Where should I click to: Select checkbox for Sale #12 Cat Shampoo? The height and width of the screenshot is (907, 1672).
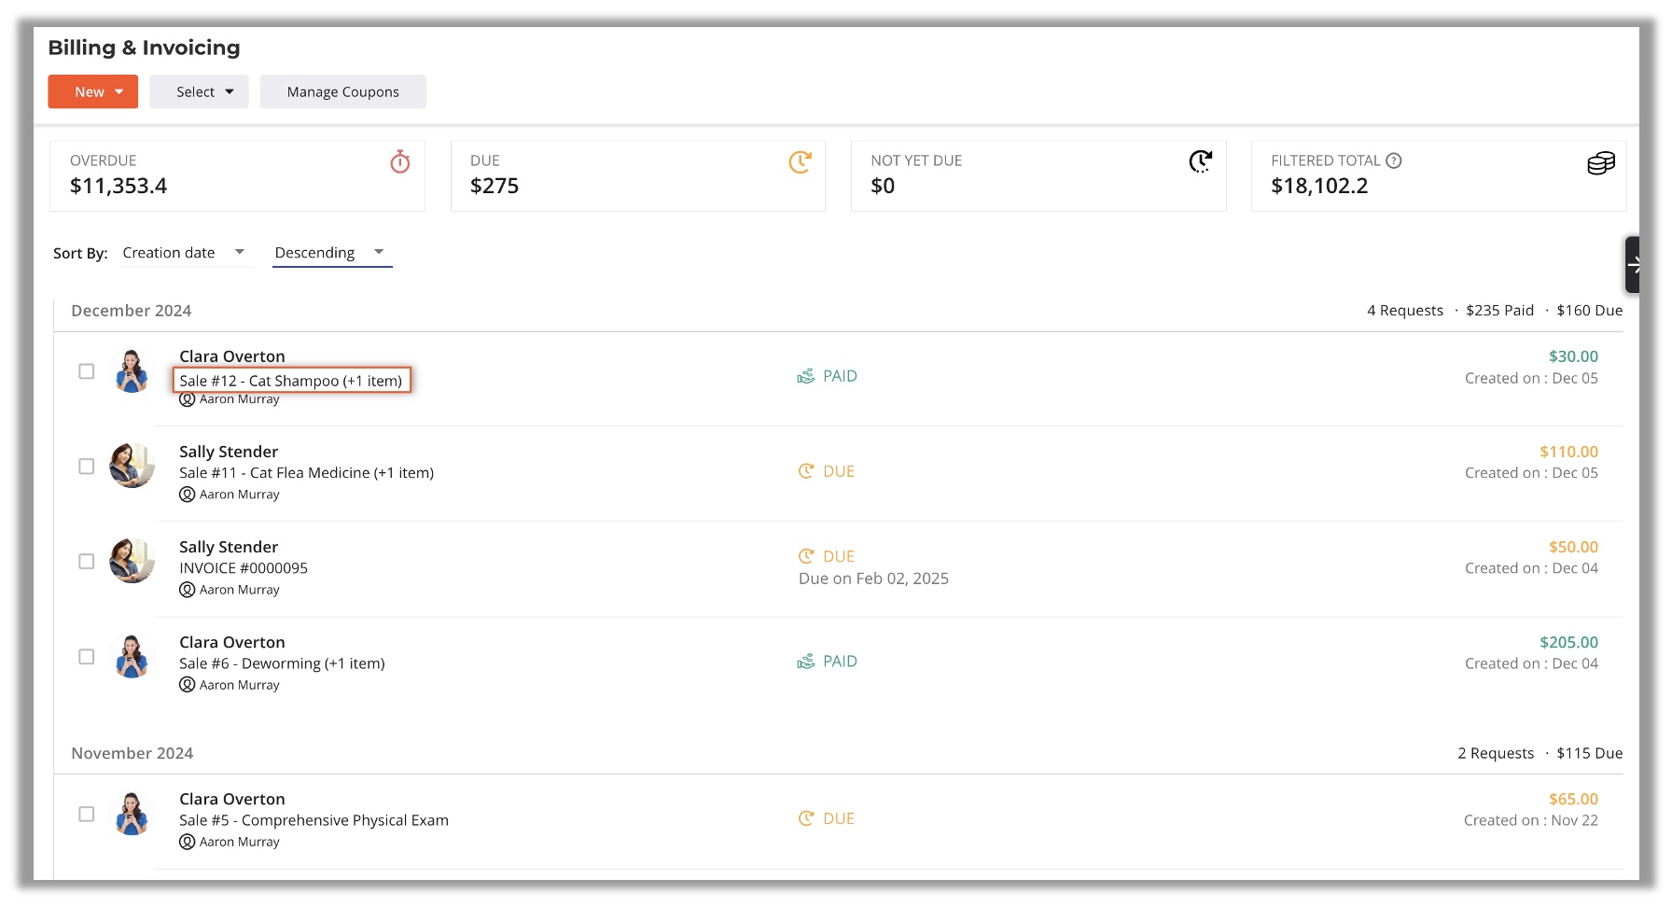[87, 371]
